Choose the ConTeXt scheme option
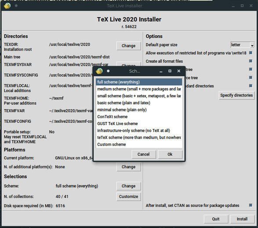The height and width of the screenshot is (228, 258). tap(139, 117)
